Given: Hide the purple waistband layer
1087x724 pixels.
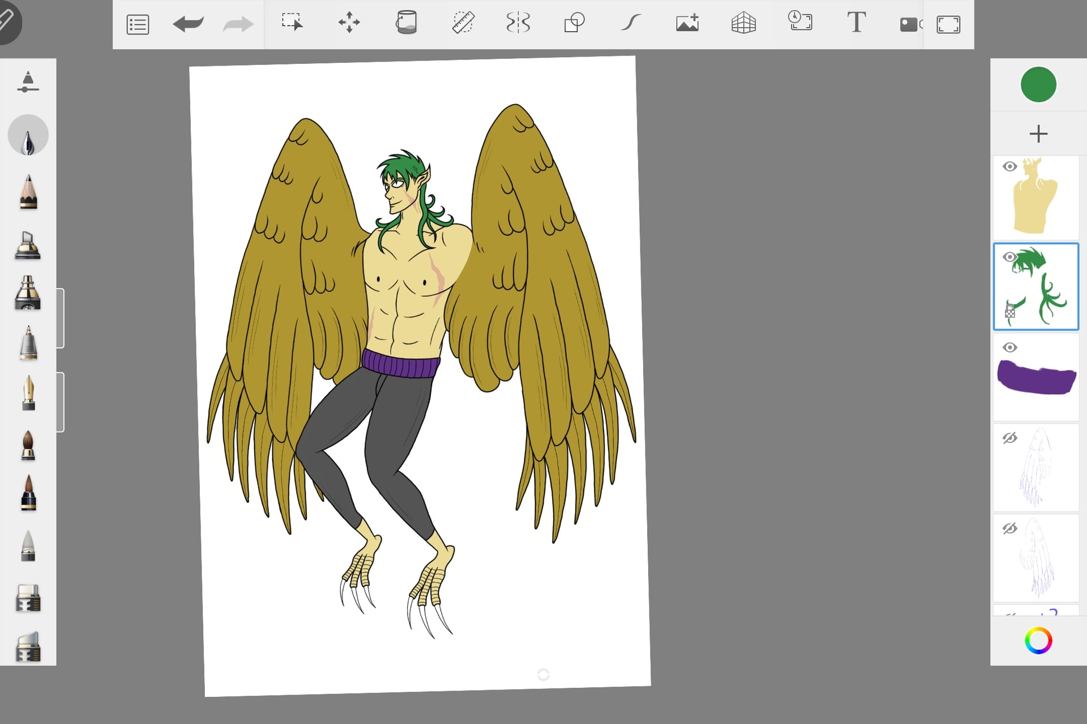Looking at the screenshot, I should (x=1009, y=347).
